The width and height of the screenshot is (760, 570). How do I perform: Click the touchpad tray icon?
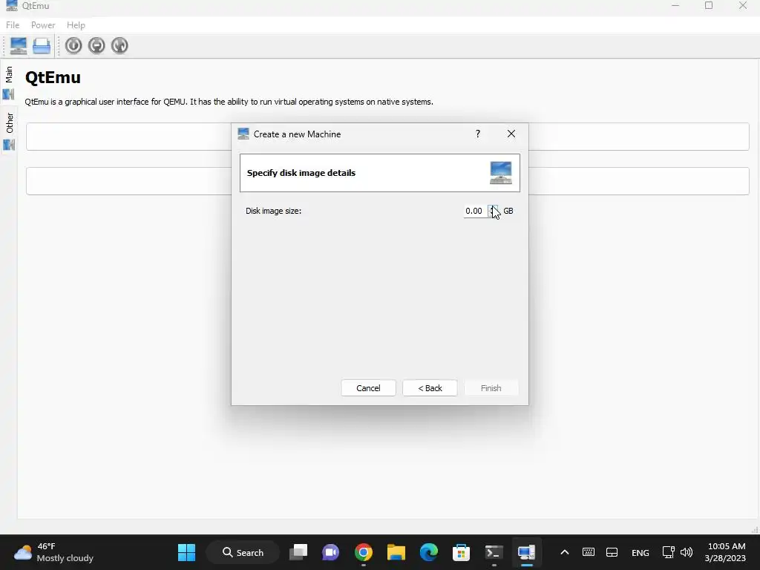612,552
